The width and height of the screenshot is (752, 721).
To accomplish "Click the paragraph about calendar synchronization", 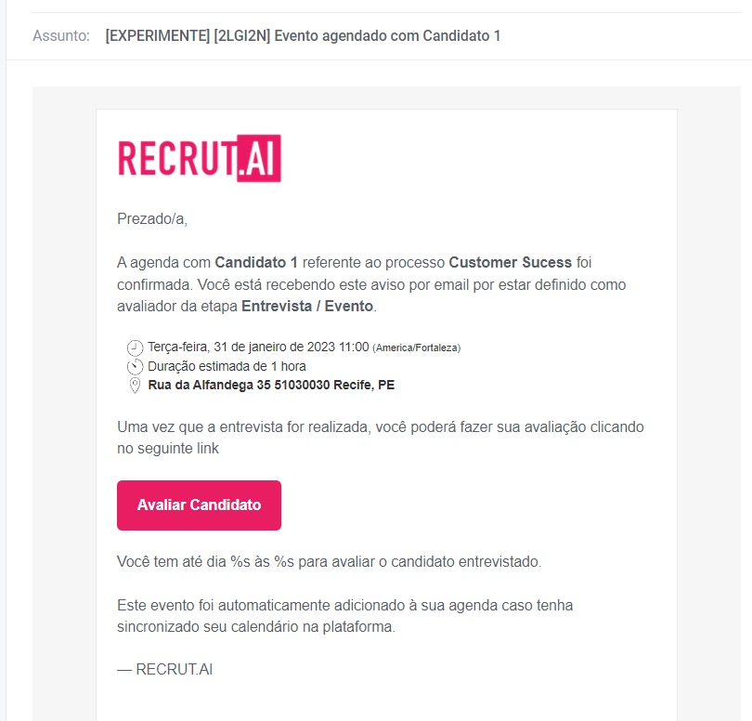I will [345, 615].
